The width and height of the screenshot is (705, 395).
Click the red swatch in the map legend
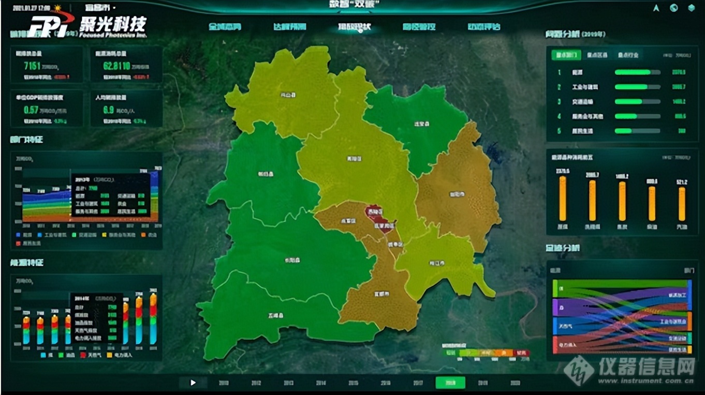point(521,353)
